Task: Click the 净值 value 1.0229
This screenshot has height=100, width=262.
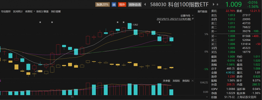Action: coord(231,93)
